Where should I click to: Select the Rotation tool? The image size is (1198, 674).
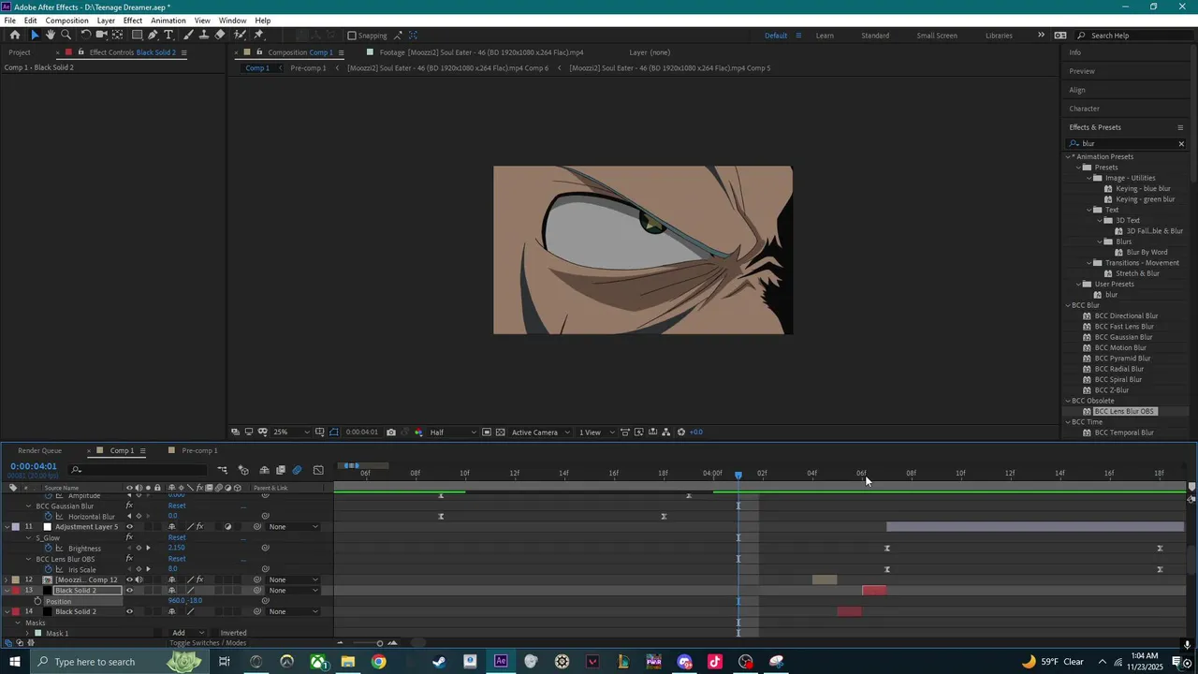86,35
